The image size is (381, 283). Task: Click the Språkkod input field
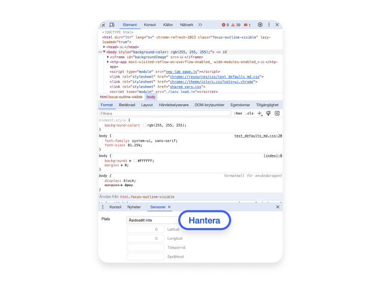pos(145,257)
